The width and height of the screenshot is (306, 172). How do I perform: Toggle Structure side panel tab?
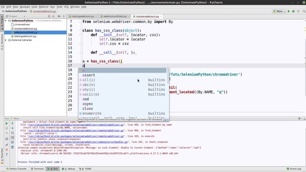click(2, 42)
